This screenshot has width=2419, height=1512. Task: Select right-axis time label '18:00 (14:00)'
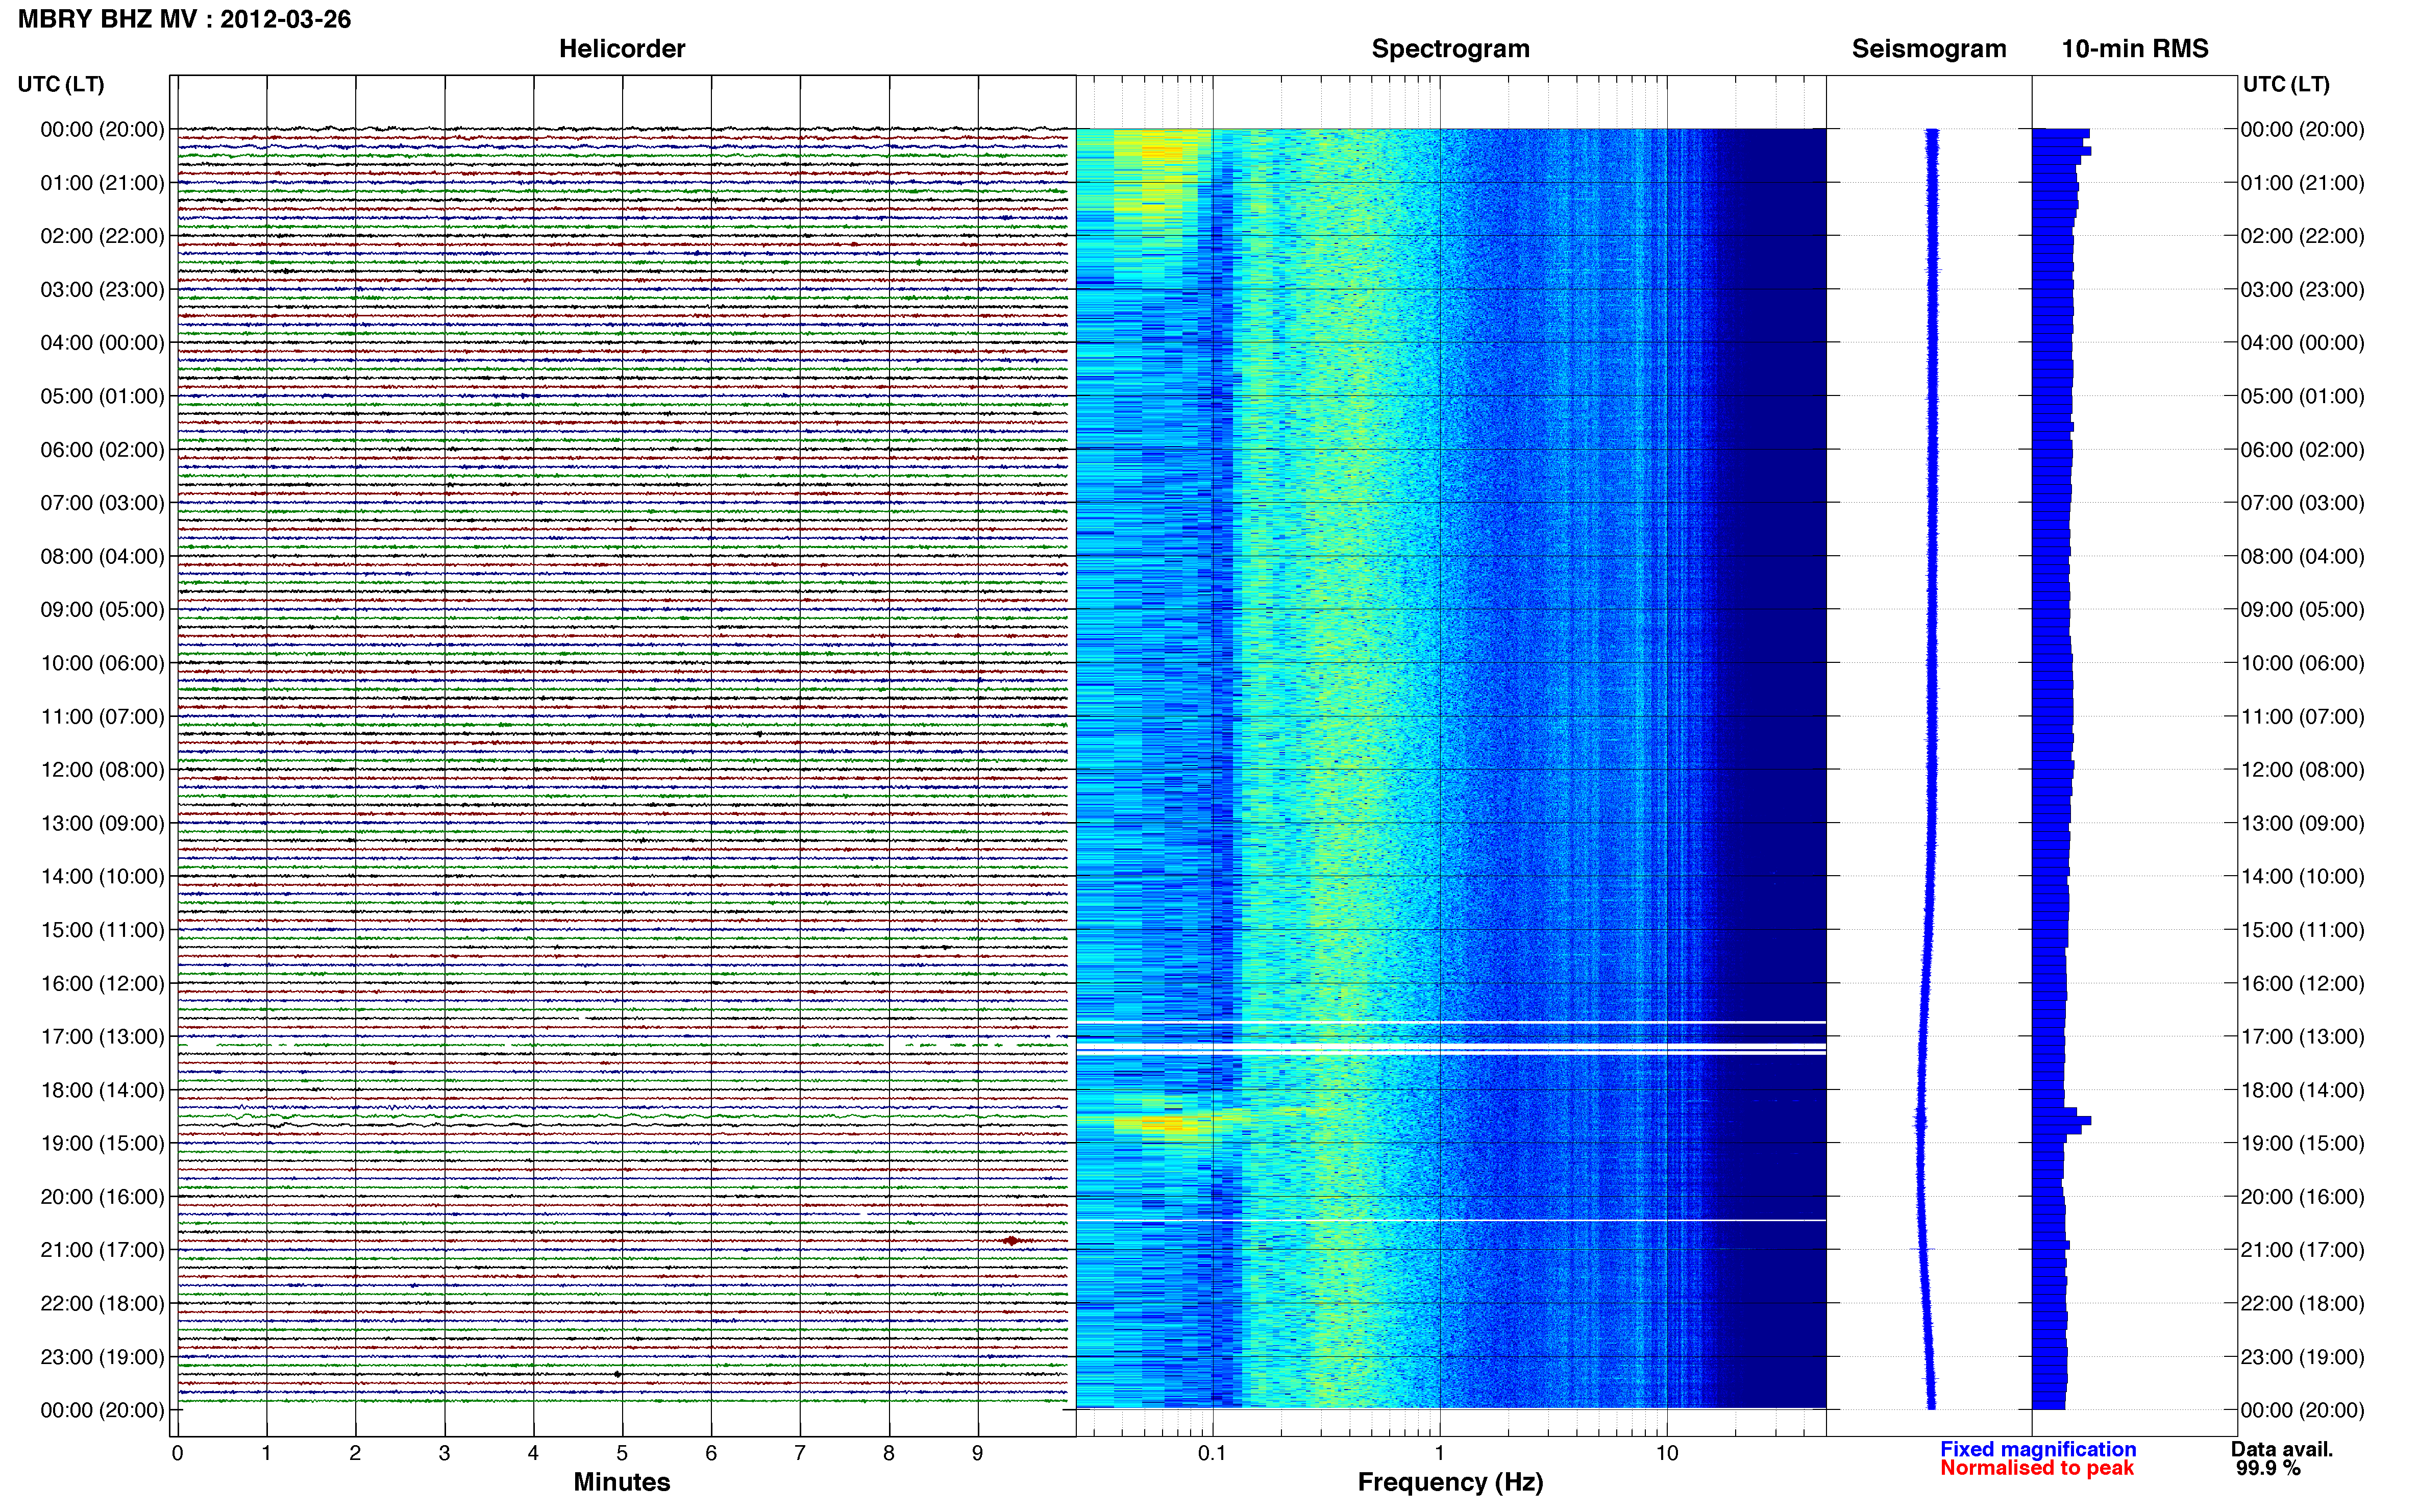pos(2302,1090)
